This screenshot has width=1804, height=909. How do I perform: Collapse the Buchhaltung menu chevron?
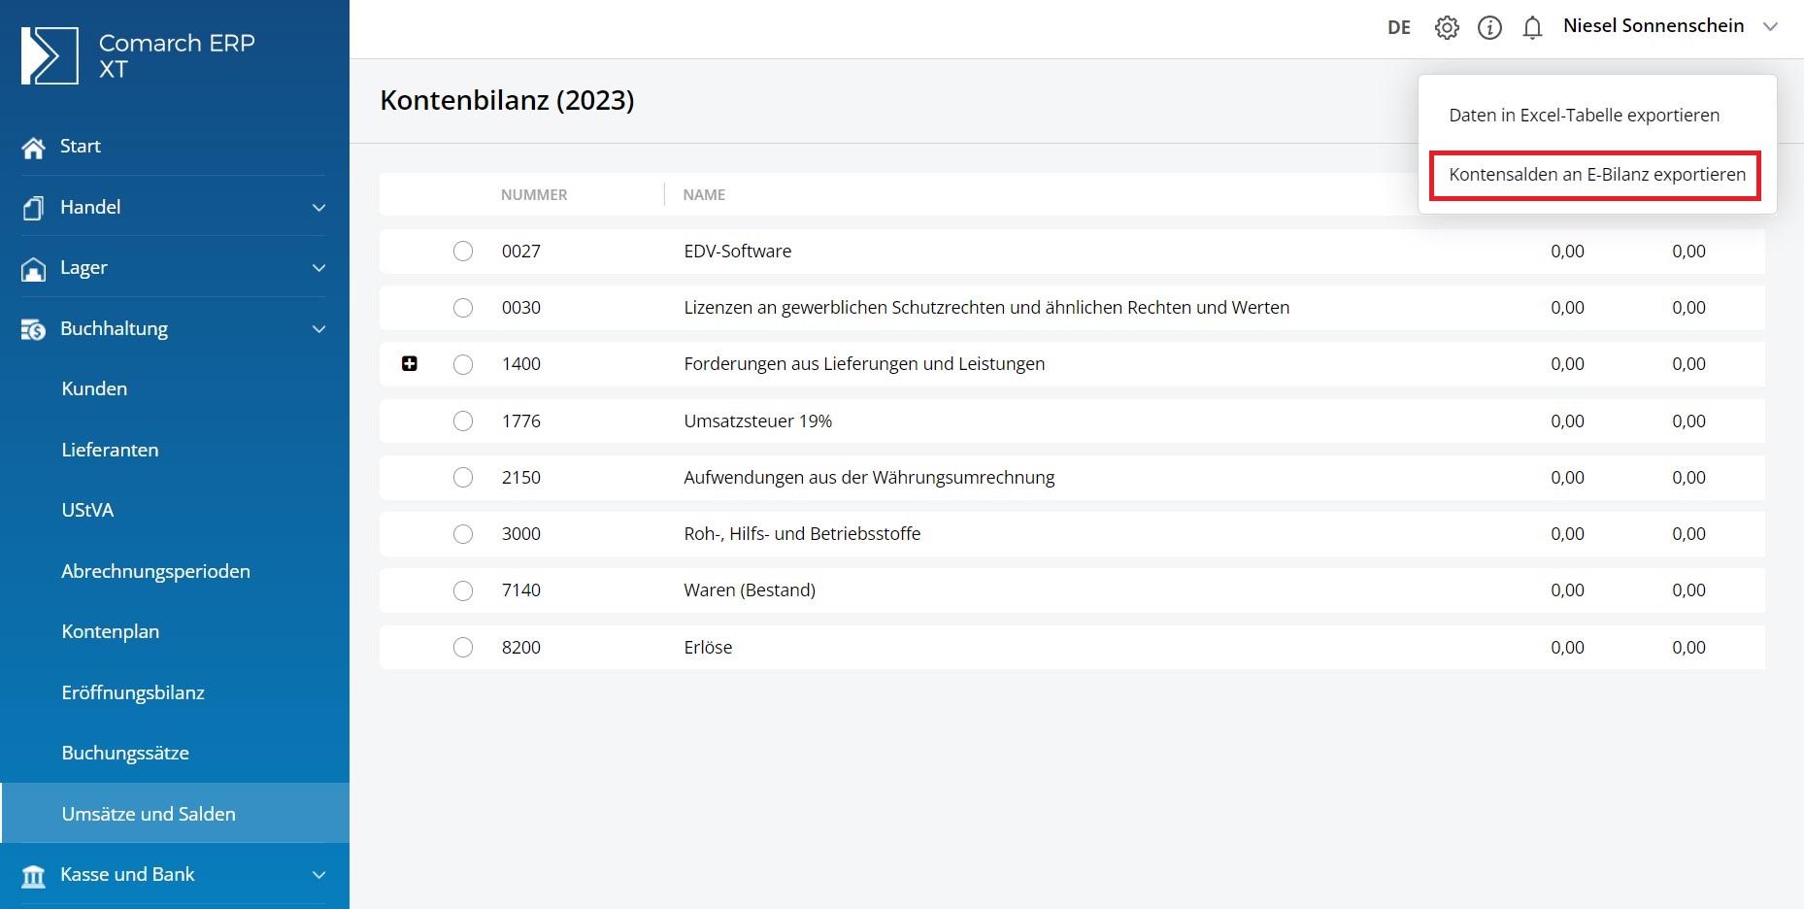click(318, 329)
